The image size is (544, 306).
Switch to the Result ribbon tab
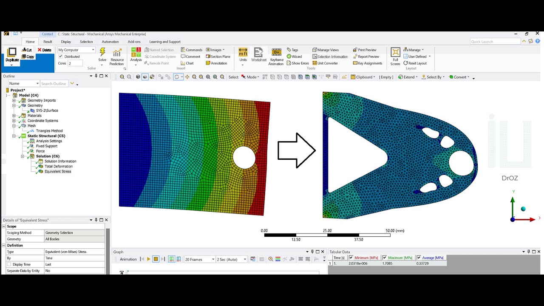[48, 42]
